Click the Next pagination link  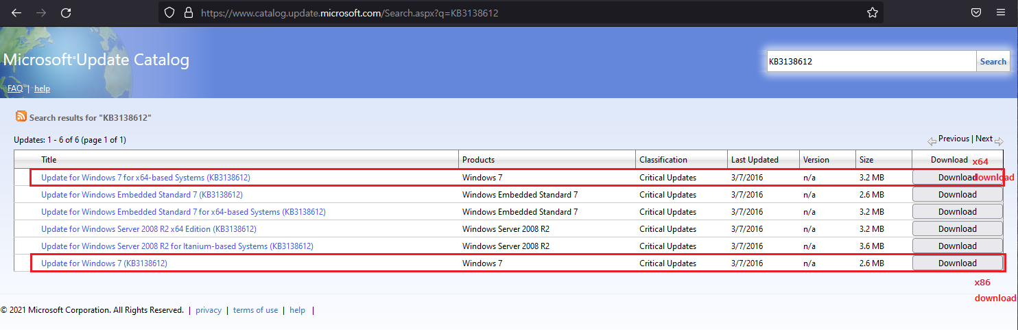984,139
